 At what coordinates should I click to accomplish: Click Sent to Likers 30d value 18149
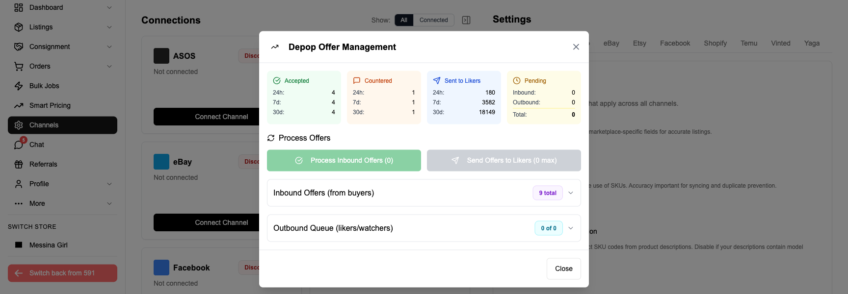point(487,112)
